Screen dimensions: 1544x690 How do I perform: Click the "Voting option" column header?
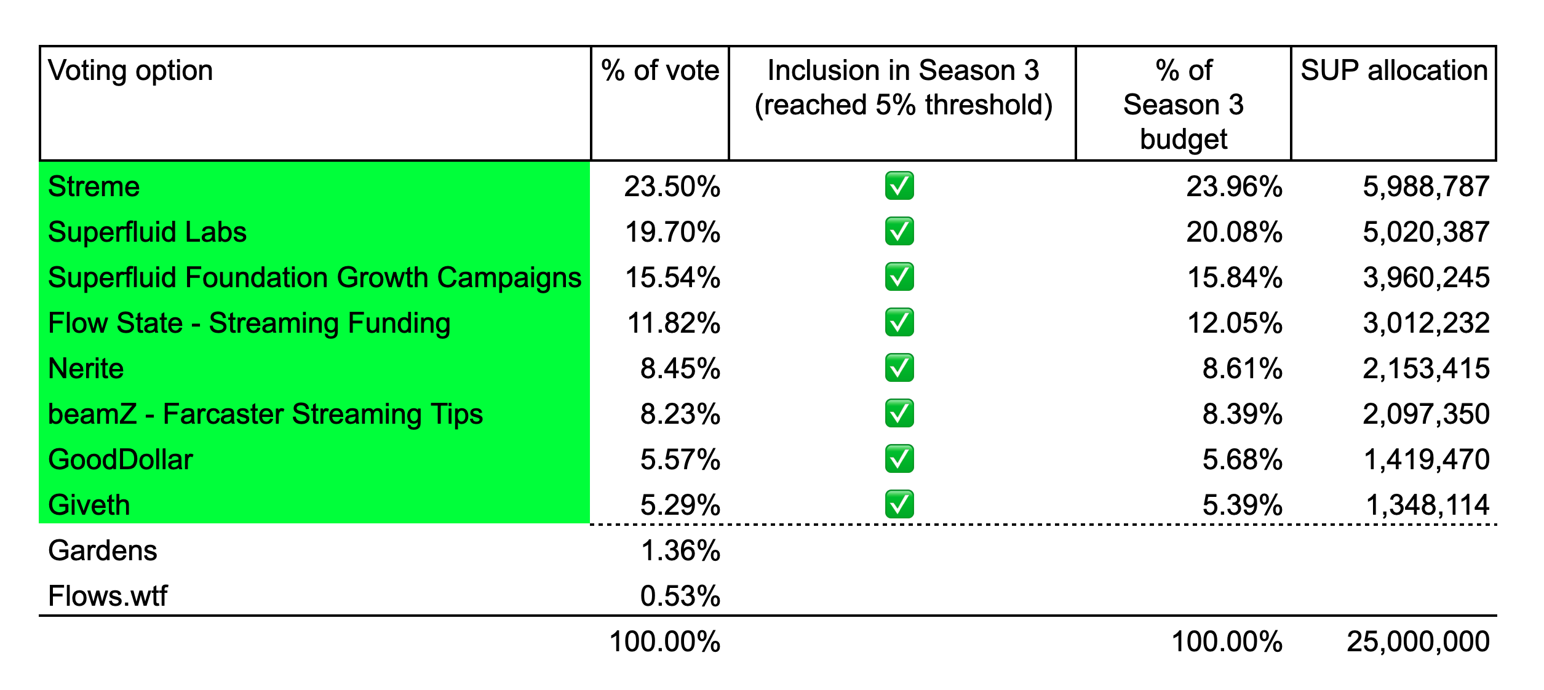pyautogui.click(x=130, y=70)
